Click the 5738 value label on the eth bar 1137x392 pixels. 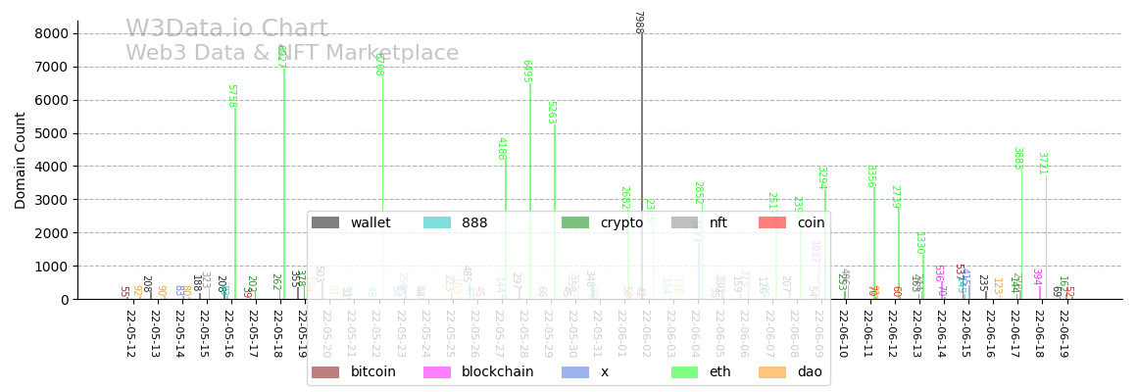point(231,96)
